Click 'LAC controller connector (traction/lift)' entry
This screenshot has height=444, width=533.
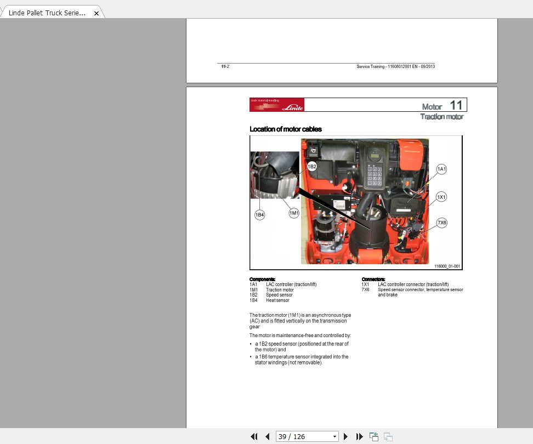click(x=413, y=284)
